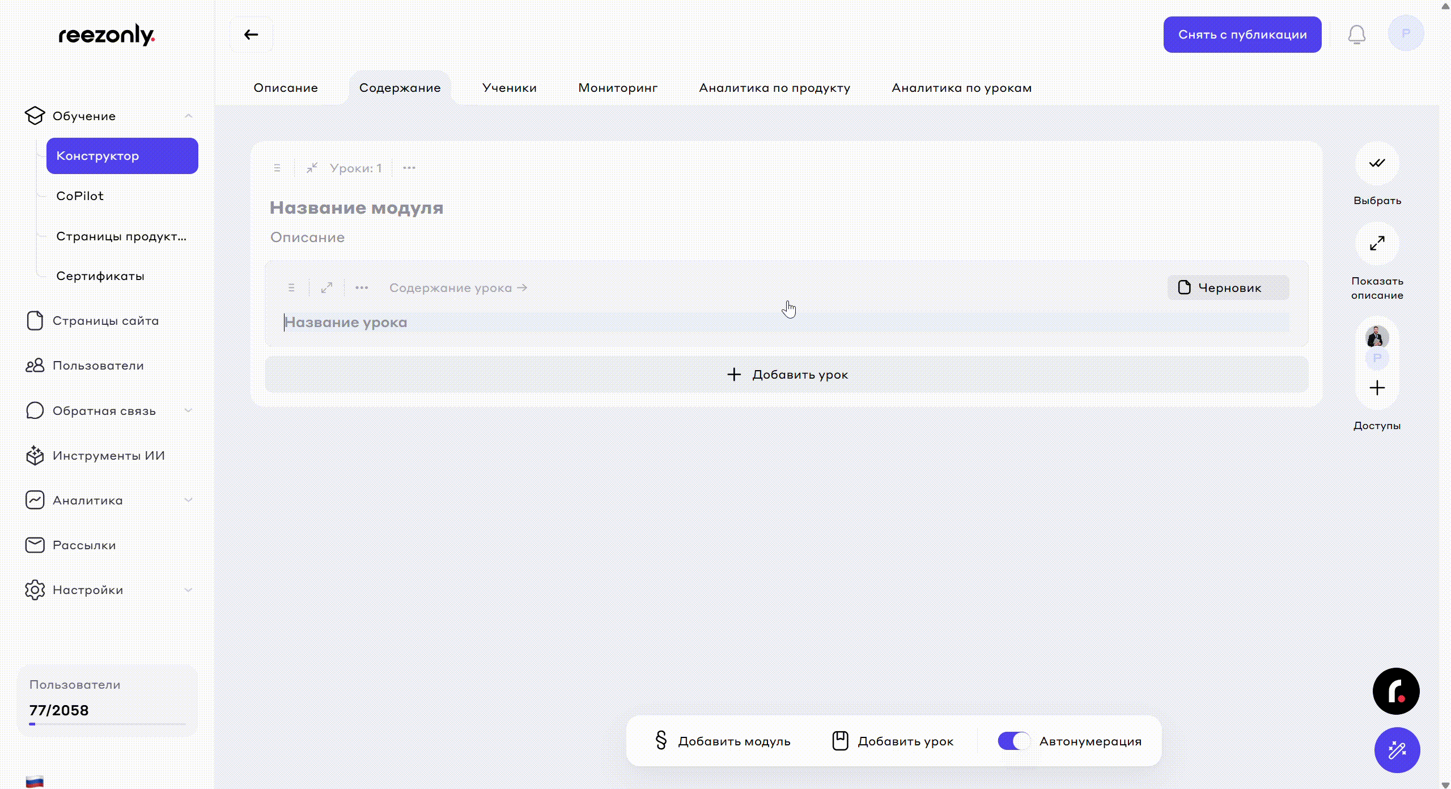The height and width of the screenshot is (789, 1451).
Task: Click the back arrow button
Action: click(251, 35)
